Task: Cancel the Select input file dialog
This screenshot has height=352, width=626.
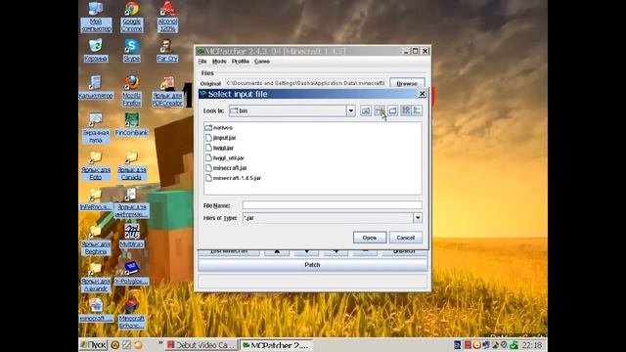Action: tap(405, 238)
